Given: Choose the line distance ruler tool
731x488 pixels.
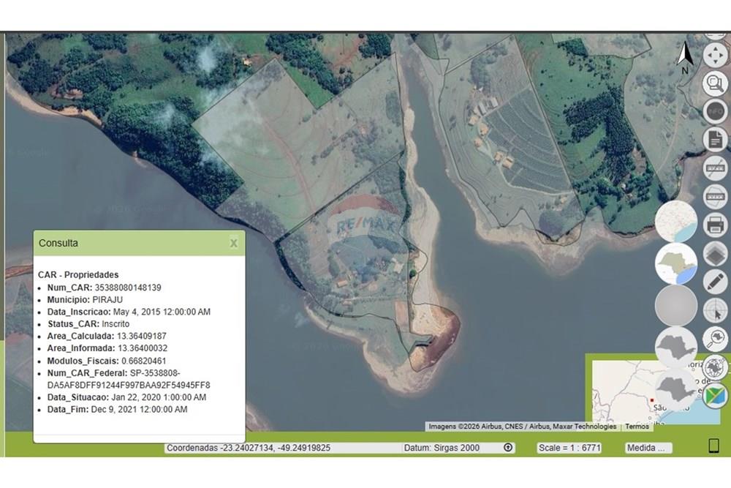Looking at the screenshot, I should 715,168.
